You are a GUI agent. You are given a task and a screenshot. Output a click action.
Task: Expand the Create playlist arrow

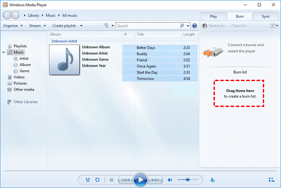pyautogui.click(x=81, y=26)
